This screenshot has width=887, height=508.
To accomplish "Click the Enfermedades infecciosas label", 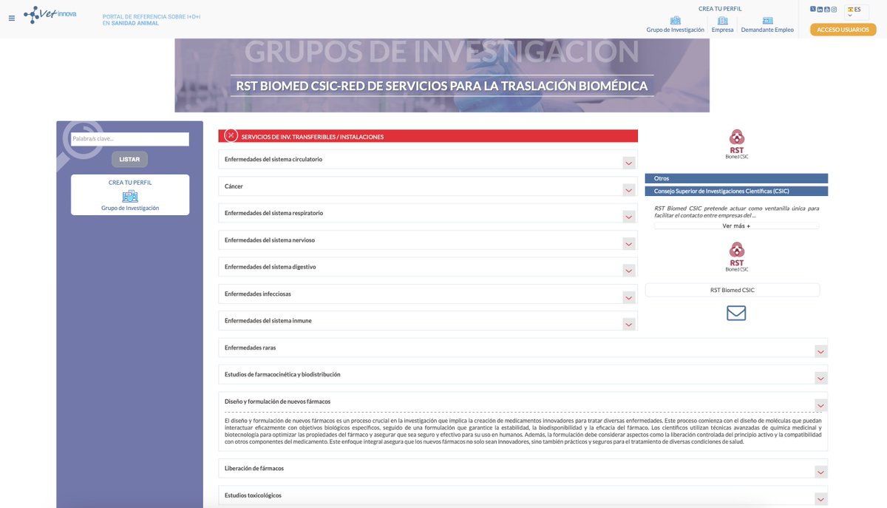I will pos(258,294).
